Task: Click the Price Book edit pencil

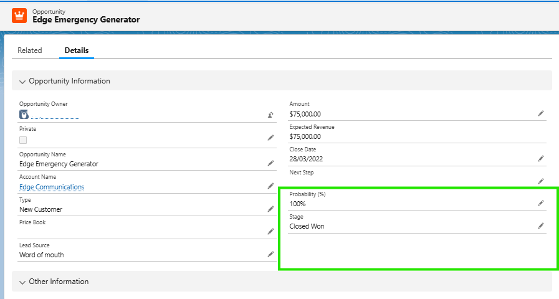Action: click(270, 231)
